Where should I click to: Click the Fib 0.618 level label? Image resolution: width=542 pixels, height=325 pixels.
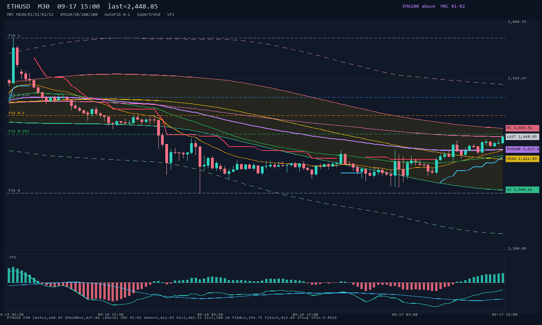pyautogui.click(x=19, y=94)
